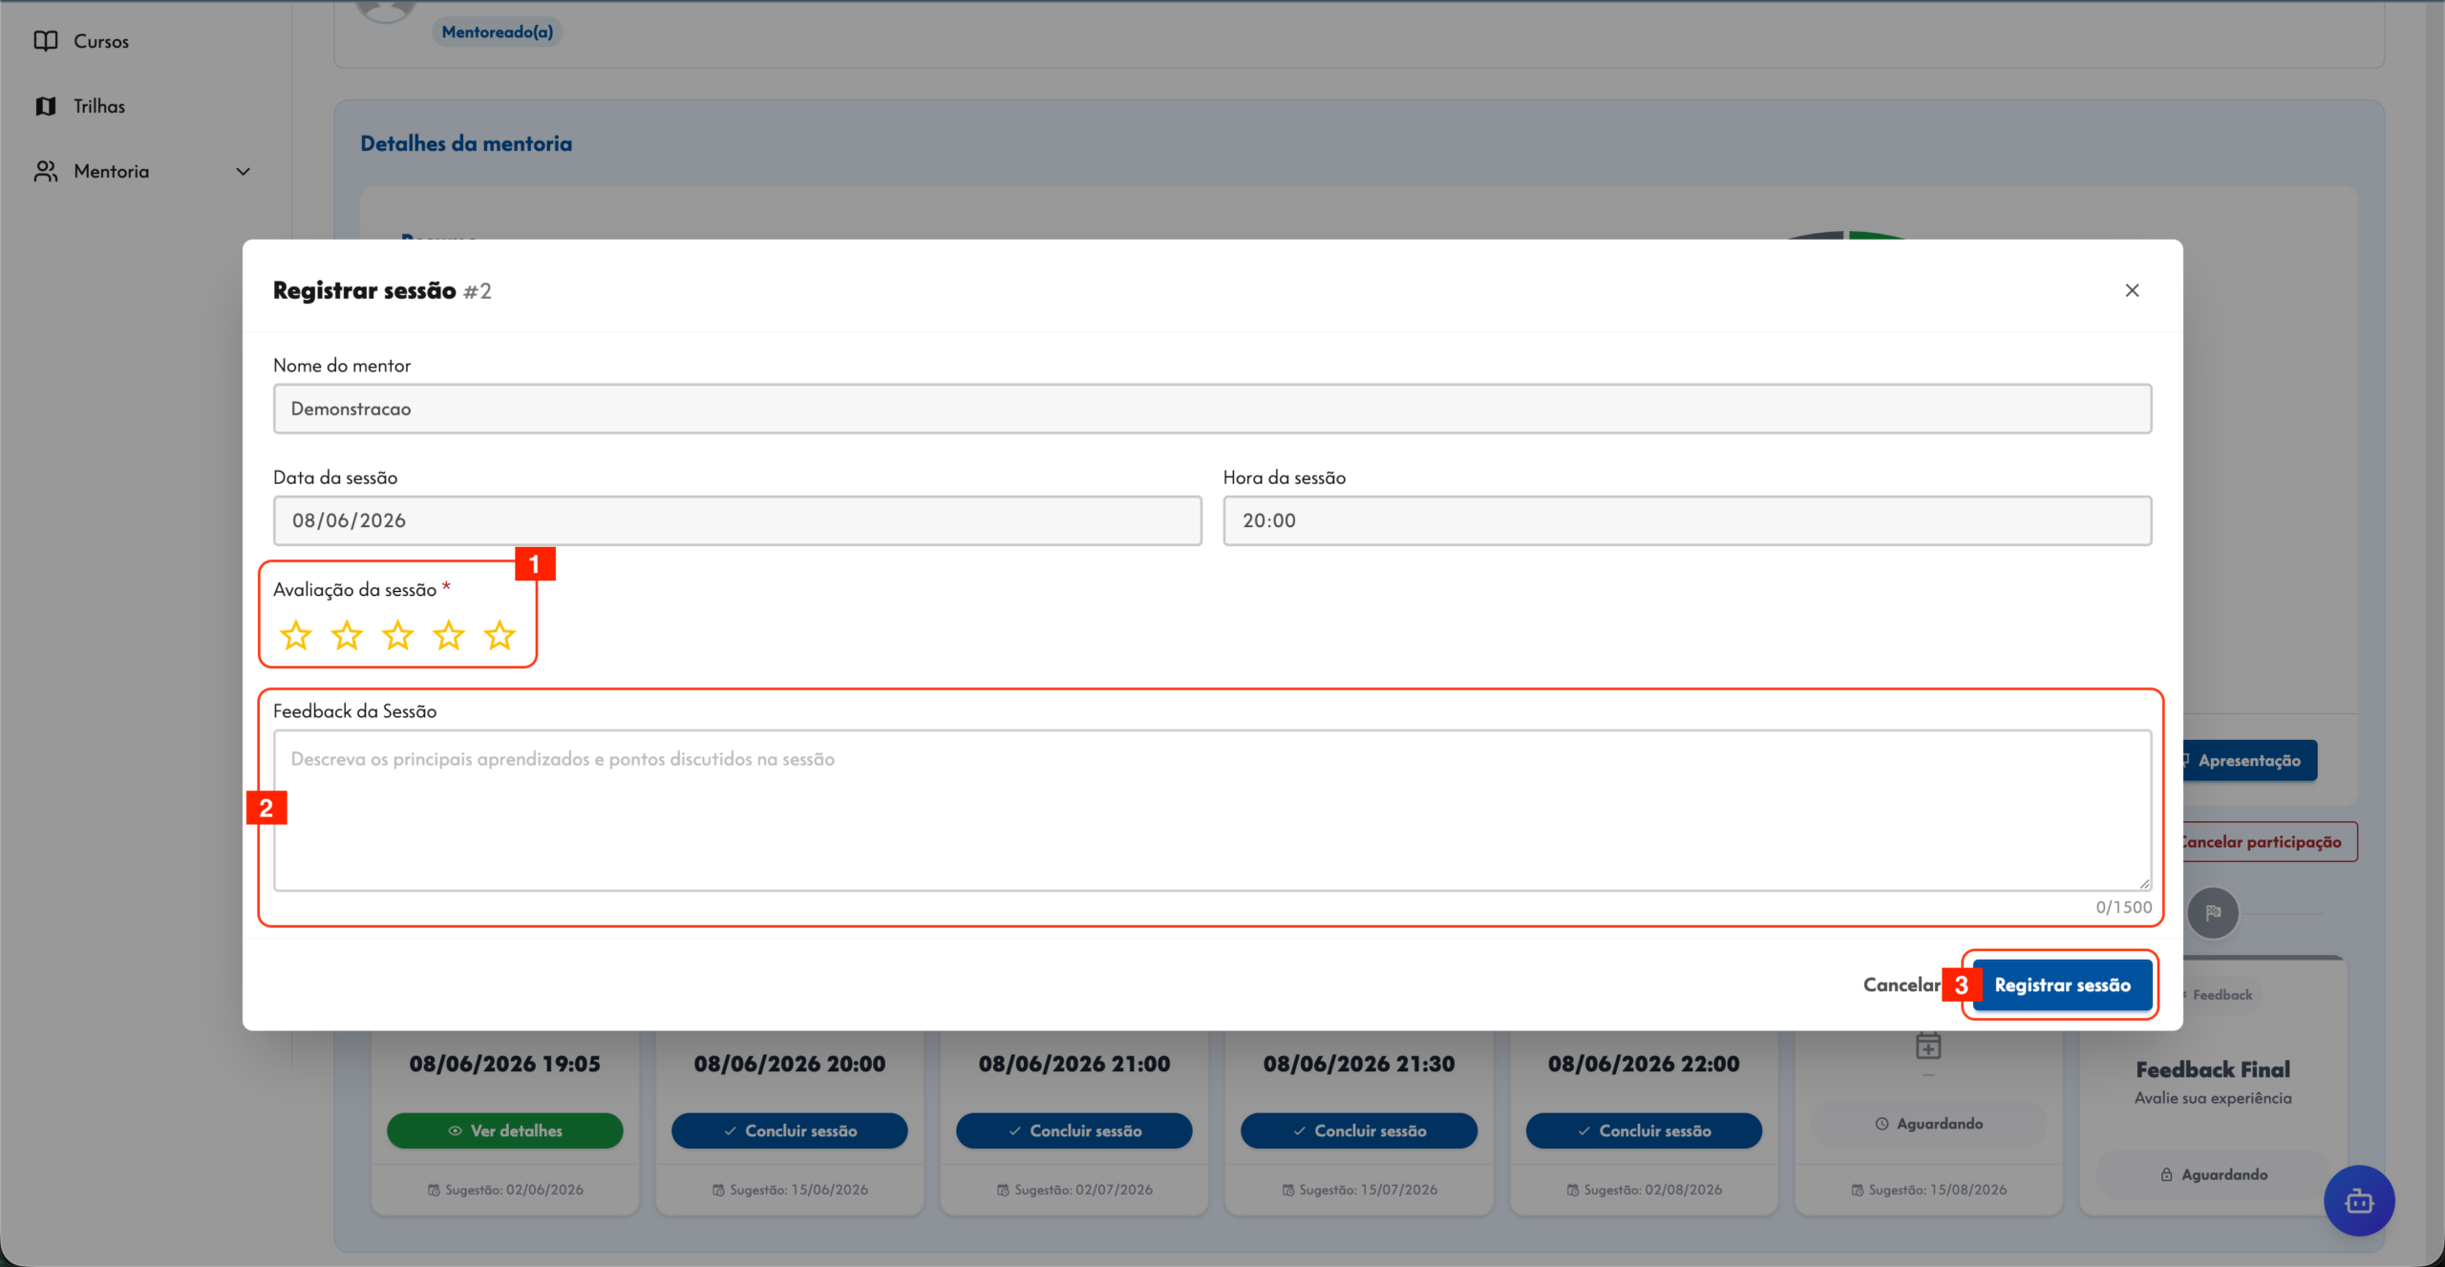This screenshot has height=1267, width=2445.
Task: Click the calendar-plus icon on waiting session card
Action: pyautogui.click(x=1928, y=1046)
